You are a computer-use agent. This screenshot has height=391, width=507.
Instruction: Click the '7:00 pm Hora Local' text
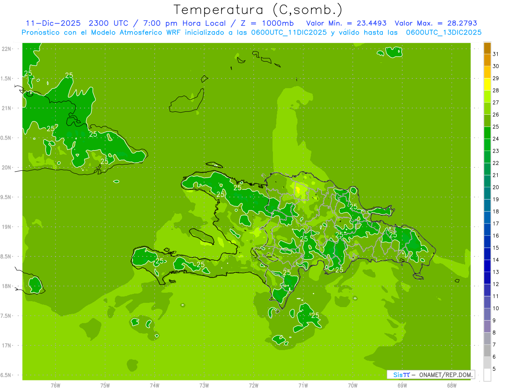click(184, 23)
